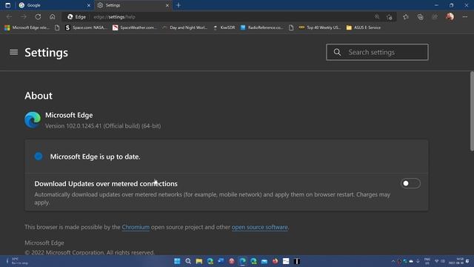Open Firefox from the taskbar
Image resolution: width=474 pixels, height=267 pixels.
[275, 261]
